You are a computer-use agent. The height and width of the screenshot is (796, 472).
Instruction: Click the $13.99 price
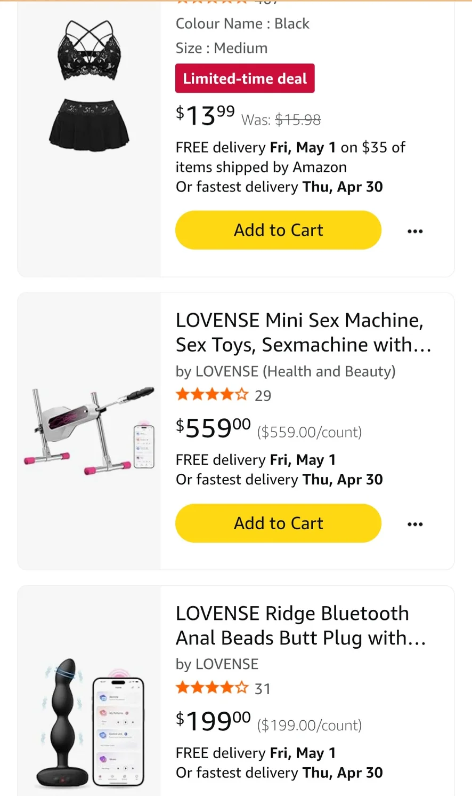206,115
